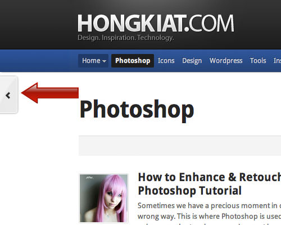Select the Photoshop navigation tab

click(x=133, y=61)
